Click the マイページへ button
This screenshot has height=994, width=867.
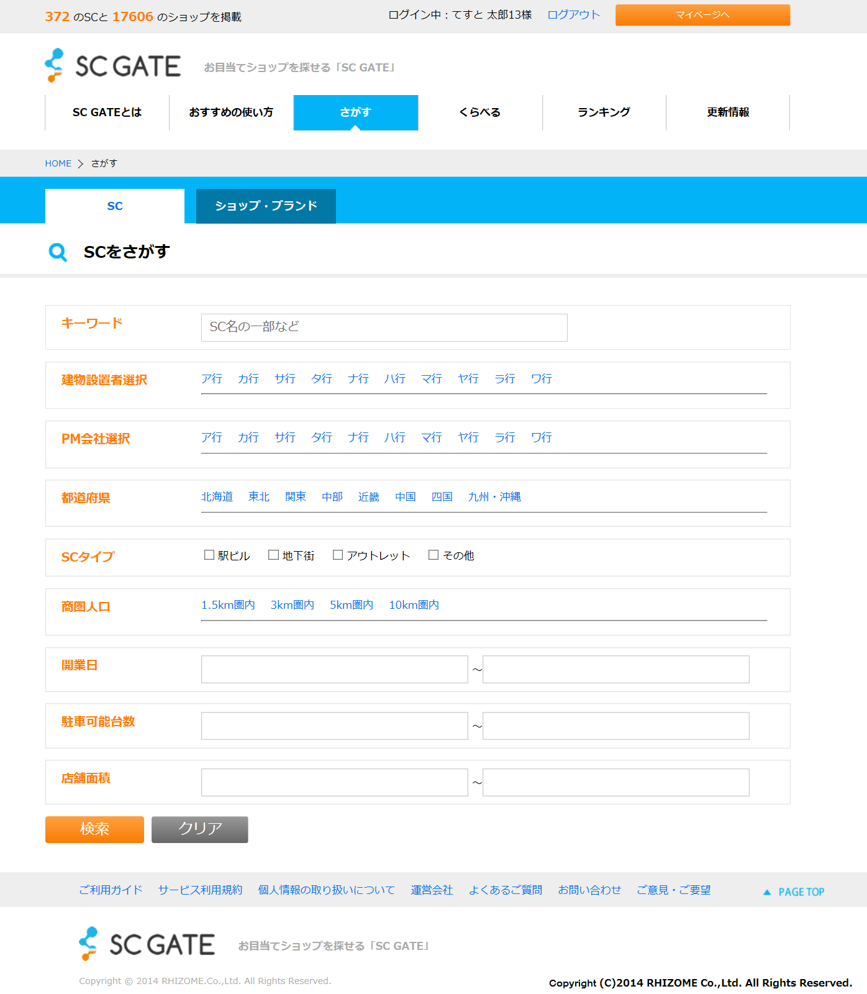702,15
